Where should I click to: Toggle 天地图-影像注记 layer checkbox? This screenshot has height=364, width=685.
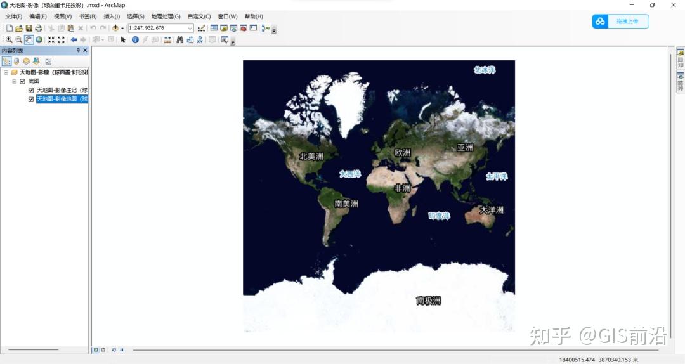[31, 91]
